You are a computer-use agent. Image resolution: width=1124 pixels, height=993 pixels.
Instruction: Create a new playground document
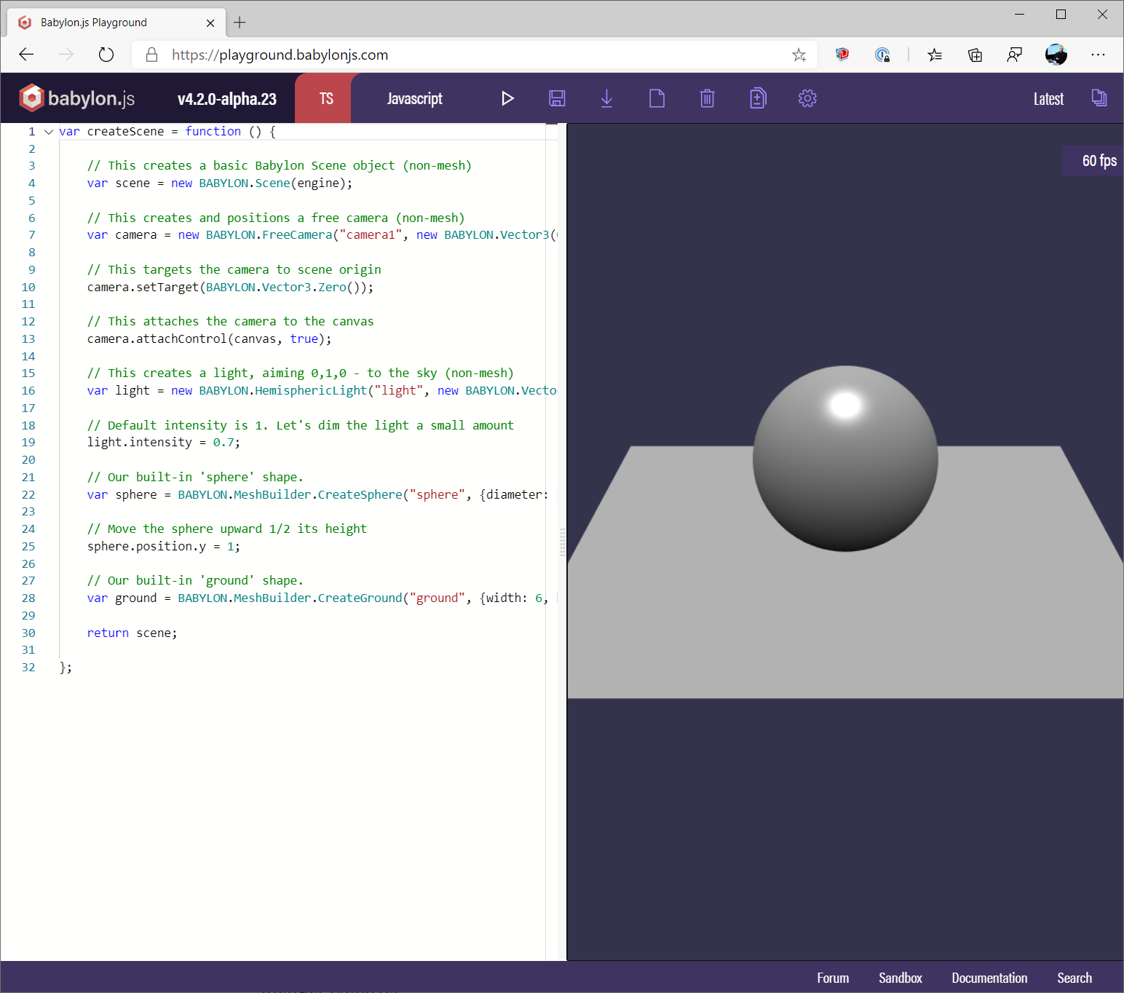click(x=657, y=98)
